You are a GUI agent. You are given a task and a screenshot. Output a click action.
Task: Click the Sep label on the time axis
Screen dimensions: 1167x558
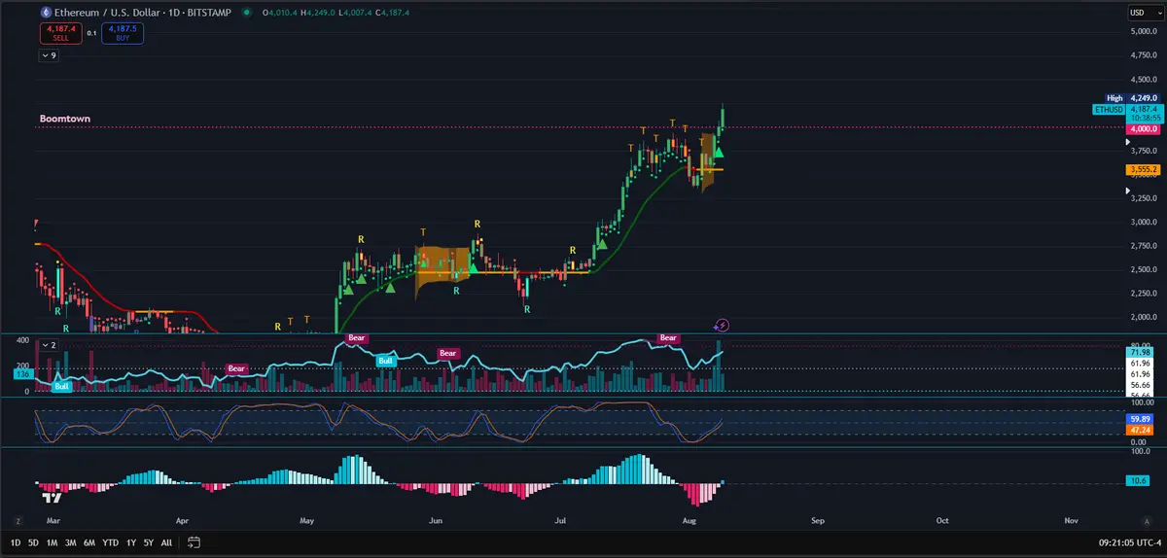tap(817, 520)
